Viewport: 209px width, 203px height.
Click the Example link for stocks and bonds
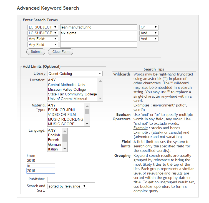[x=140, y=128]
